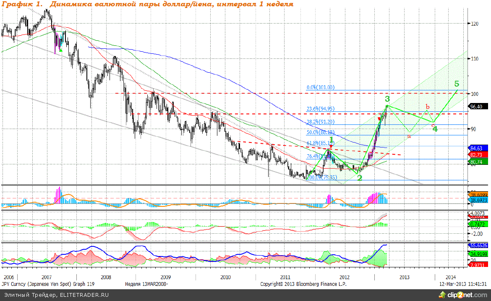Select the red 82.73 moving average tag

pos(478,156)
